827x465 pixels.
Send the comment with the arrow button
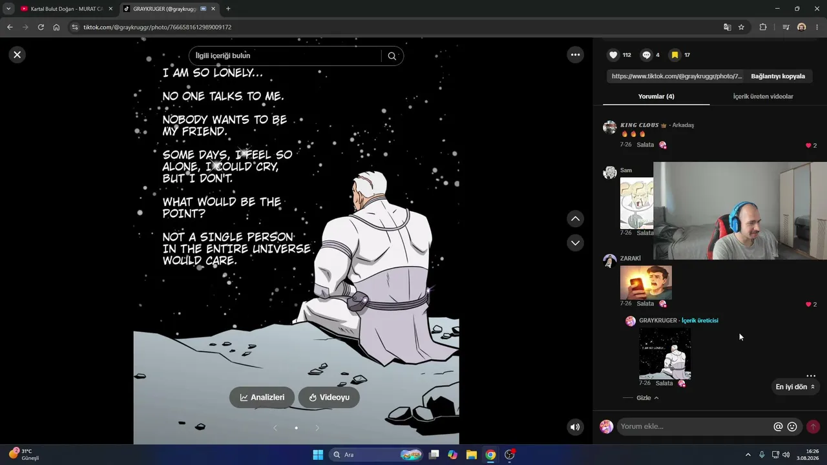click(813, 426)
